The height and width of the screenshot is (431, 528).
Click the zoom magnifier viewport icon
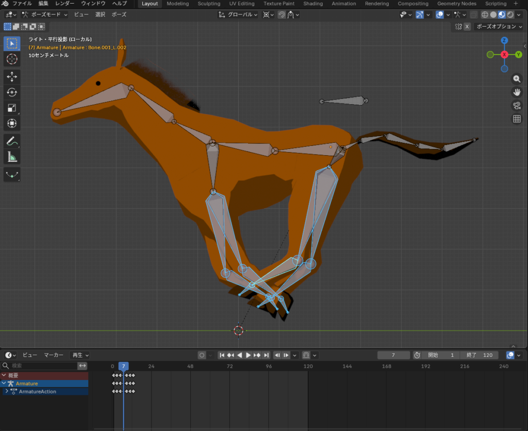517,79
